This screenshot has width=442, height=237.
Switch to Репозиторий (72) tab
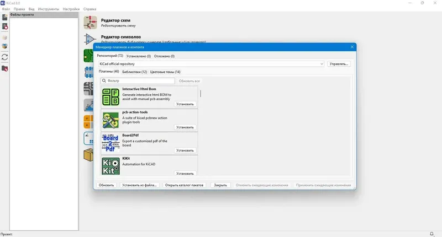pyautogui.click(x=110, y=56)
